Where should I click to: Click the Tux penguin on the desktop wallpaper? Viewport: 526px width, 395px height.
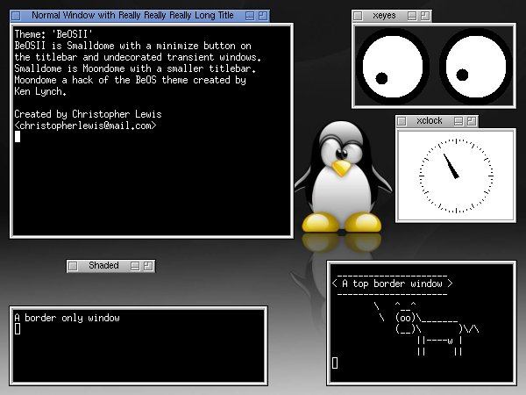(342, 177)
